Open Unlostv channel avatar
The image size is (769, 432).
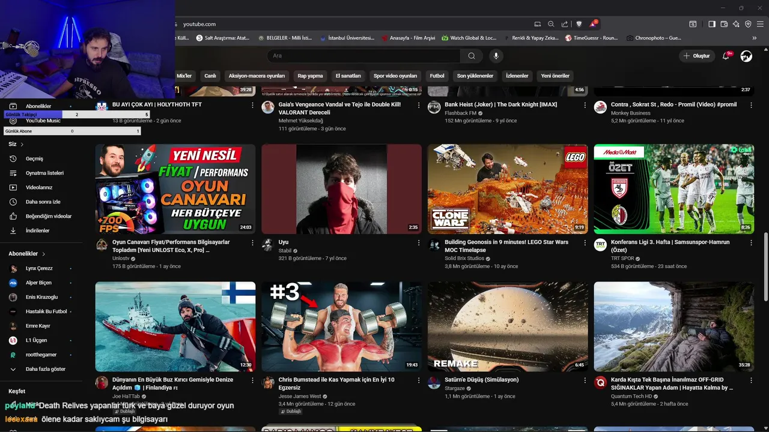click(x=102, y=245)
